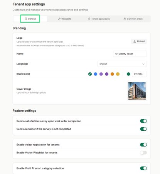Click the 'Branding' section heading
The width and height of the screenshot is (160, 174).
coord(19,28)
